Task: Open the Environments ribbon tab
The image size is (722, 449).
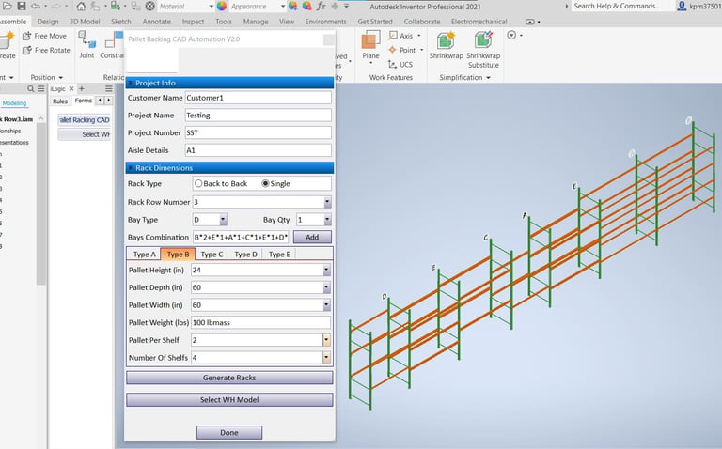Action: point(325,22)
